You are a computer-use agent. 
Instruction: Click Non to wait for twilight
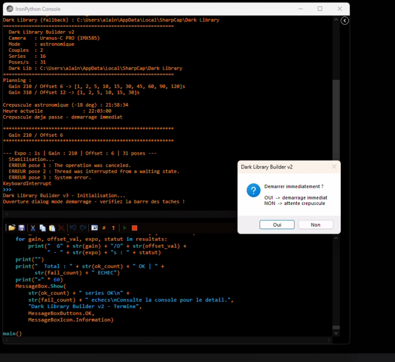tap(316, 225)
